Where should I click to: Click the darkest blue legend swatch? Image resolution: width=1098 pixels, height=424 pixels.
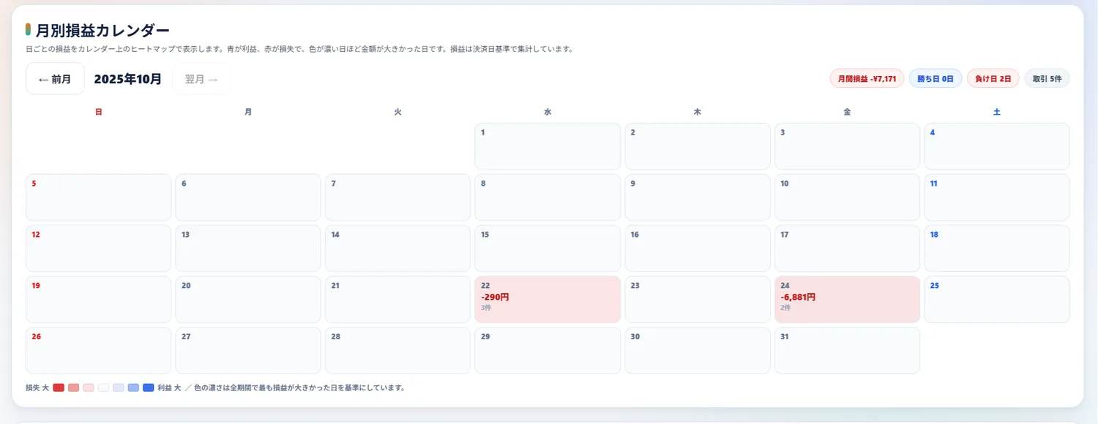point(149,387)
